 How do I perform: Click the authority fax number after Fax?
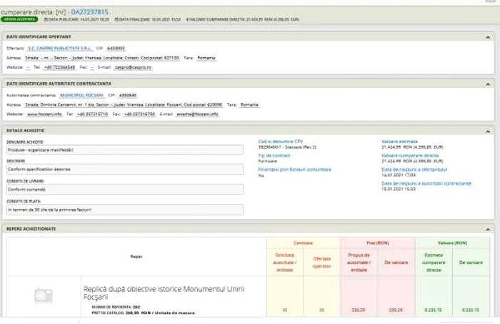point(139,114)
